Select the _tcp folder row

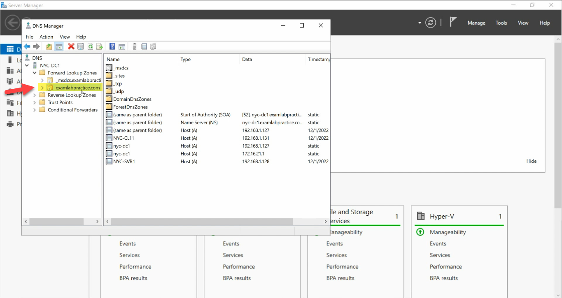click(217, 83)
